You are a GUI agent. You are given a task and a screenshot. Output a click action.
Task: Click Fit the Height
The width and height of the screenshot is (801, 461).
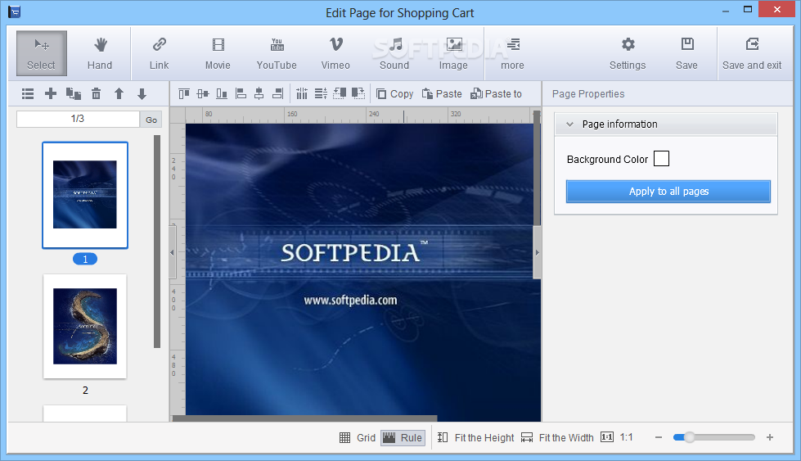click(x=475, y=437)
